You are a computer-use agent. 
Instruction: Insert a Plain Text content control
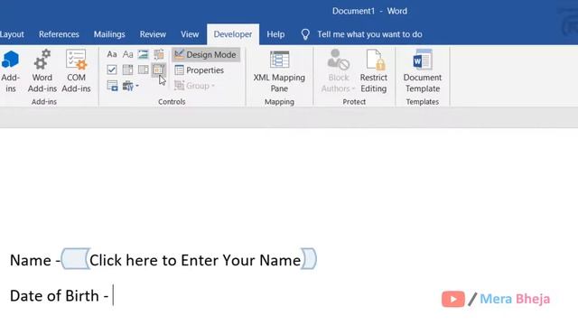coord(127,54)
